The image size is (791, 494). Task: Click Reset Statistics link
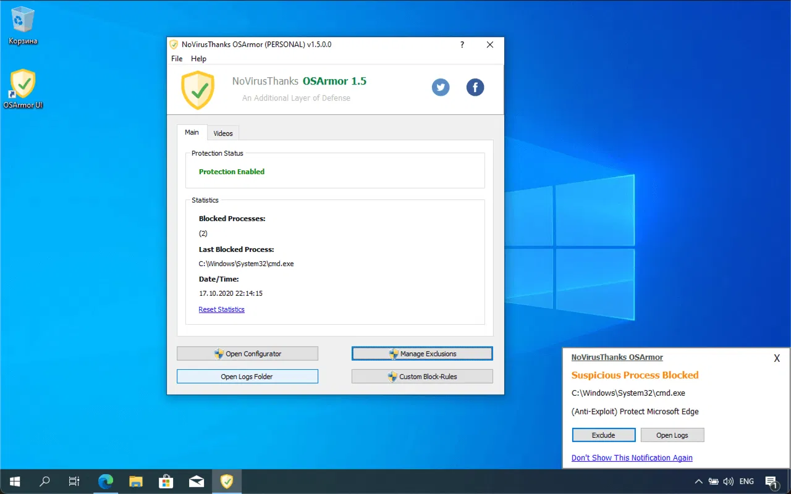221,309
